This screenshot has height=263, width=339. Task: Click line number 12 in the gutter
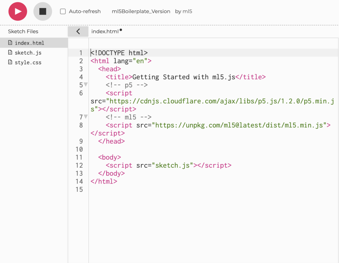(79, 165)
